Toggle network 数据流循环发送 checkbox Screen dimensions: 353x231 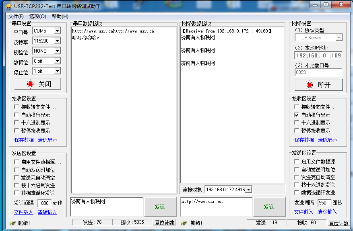tap(297, 192)
